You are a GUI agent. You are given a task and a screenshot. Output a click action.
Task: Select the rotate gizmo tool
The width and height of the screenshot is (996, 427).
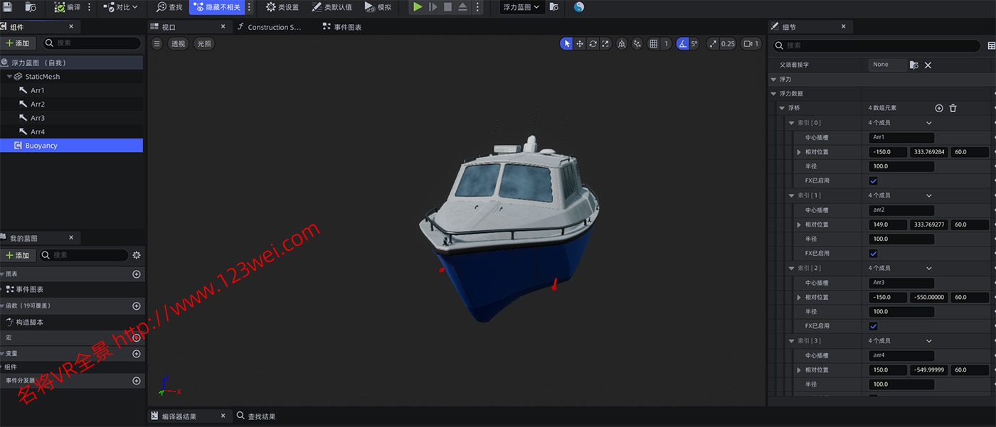click(593, 44)
